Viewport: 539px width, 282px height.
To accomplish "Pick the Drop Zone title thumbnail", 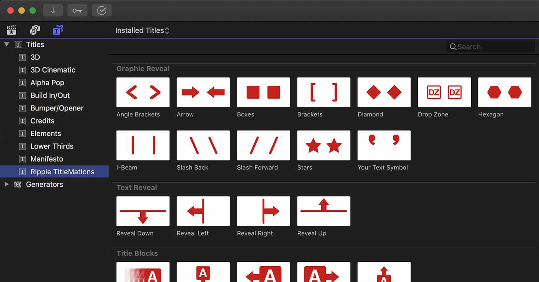I will click(x=444, y=92).
